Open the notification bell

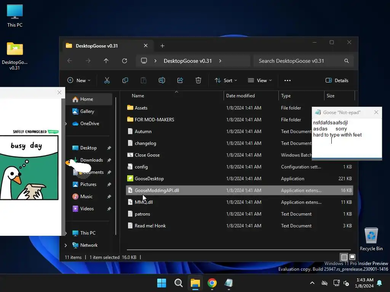tap(380, 283)
